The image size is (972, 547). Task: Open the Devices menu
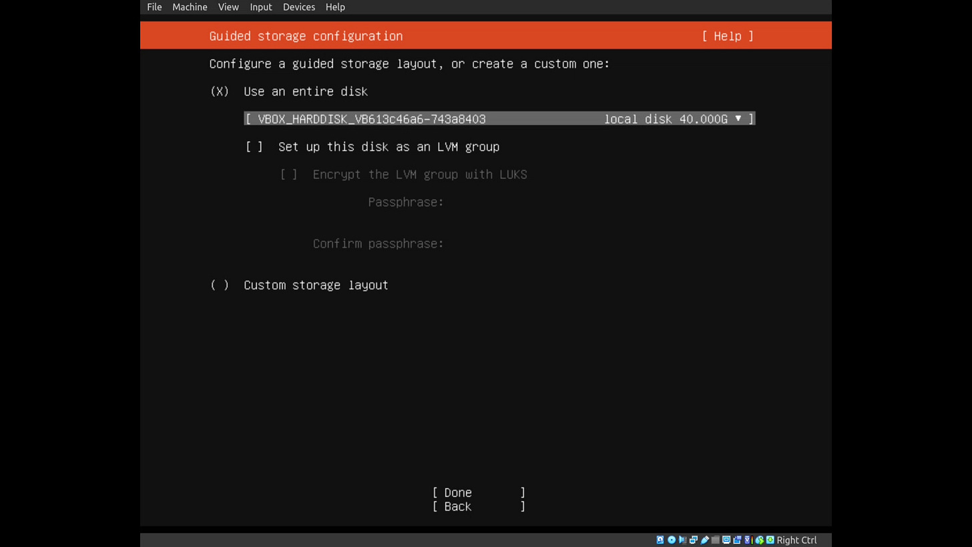click(x=298, y=7)
